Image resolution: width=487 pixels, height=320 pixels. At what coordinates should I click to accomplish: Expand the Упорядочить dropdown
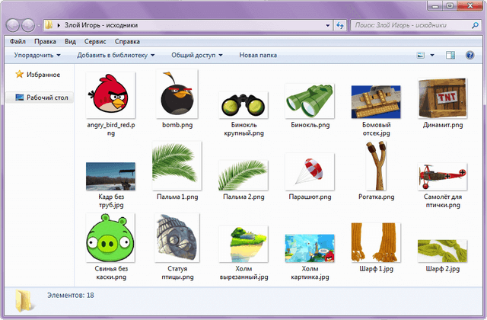tap(37, 55)
